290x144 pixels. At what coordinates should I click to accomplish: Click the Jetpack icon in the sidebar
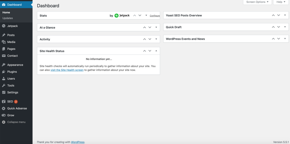click(x=3, y=26)
